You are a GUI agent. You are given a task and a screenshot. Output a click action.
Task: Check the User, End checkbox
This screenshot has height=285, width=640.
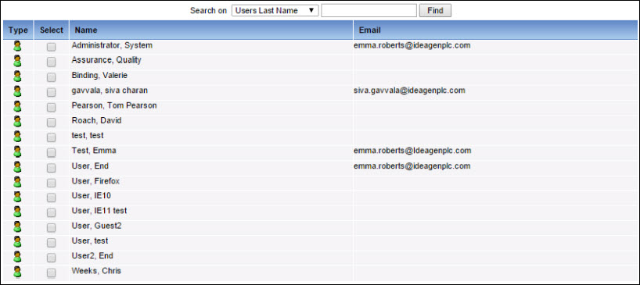51,168
